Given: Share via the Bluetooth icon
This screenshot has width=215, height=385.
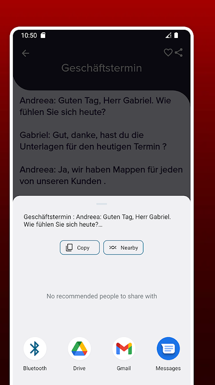Looking at the screenshot, I should pos(35,348).
